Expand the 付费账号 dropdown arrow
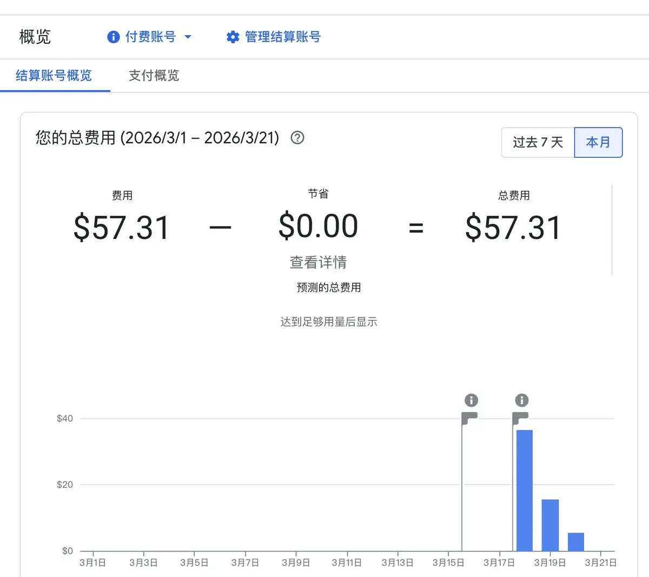 (x=188, y=37)
